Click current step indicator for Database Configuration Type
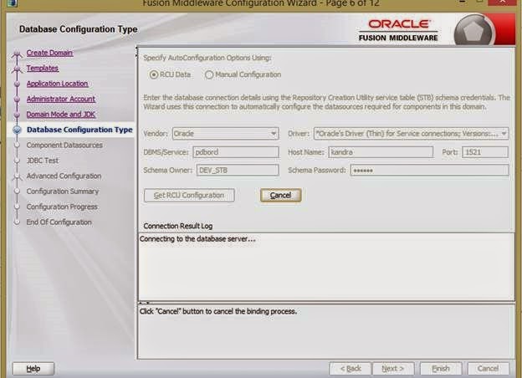Screen dimensions: 522x378 (x=17, y=130)
